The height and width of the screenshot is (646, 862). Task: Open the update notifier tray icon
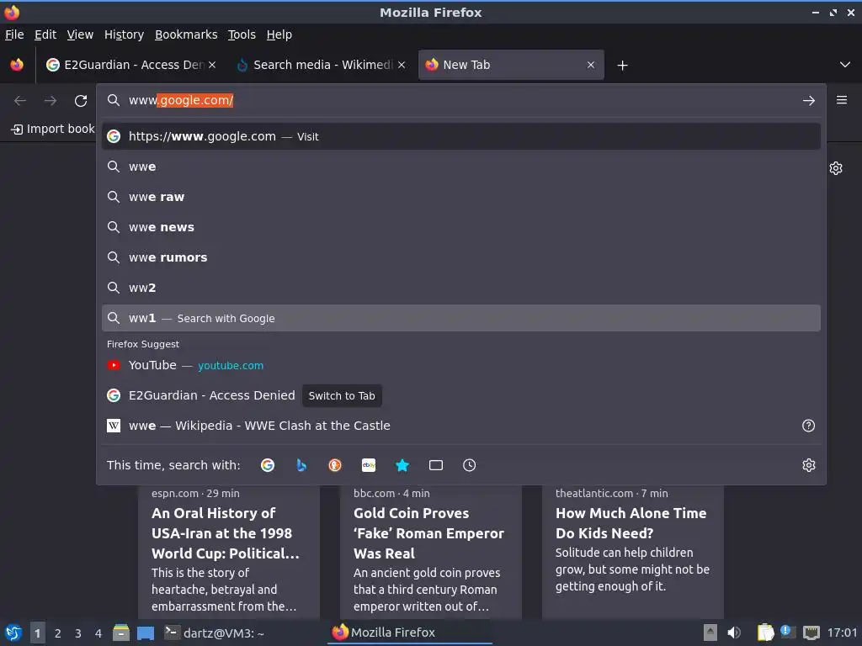(x=788, y=632)
